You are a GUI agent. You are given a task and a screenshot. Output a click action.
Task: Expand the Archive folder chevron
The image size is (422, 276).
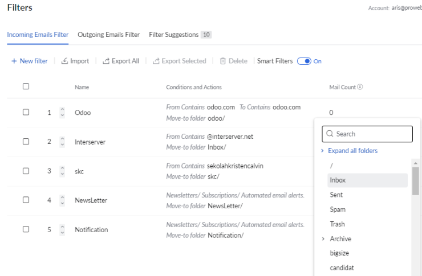(323, 238)
